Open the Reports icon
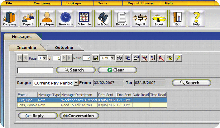 [122, 18]
